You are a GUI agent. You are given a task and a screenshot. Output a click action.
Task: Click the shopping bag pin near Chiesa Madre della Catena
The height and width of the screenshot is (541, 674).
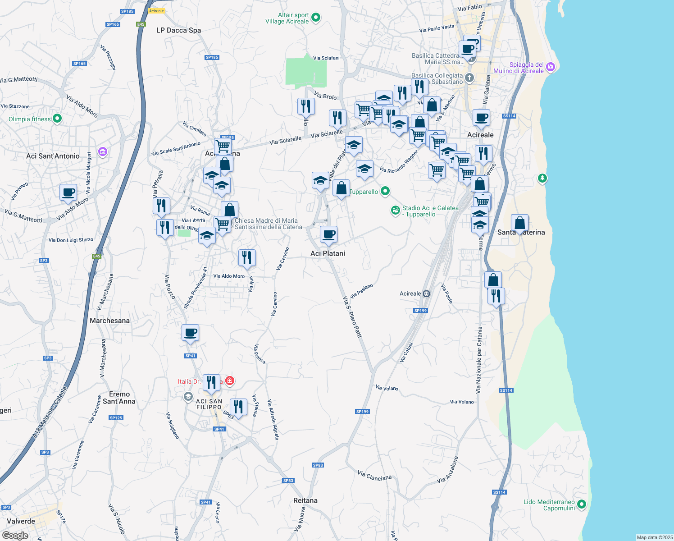(229, 208)
